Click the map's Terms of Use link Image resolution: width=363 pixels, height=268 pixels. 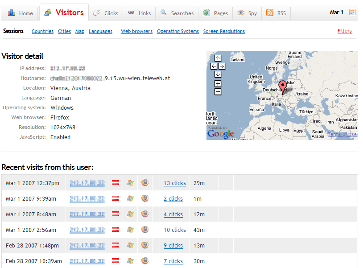coord(342,134)
